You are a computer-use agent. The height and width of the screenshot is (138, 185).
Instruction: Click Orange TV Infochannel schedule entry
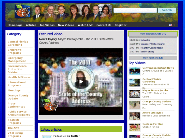[153, 44]
